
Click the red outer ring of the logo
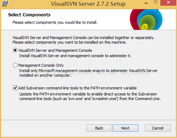pyautogui.click(x=133, y=20)
